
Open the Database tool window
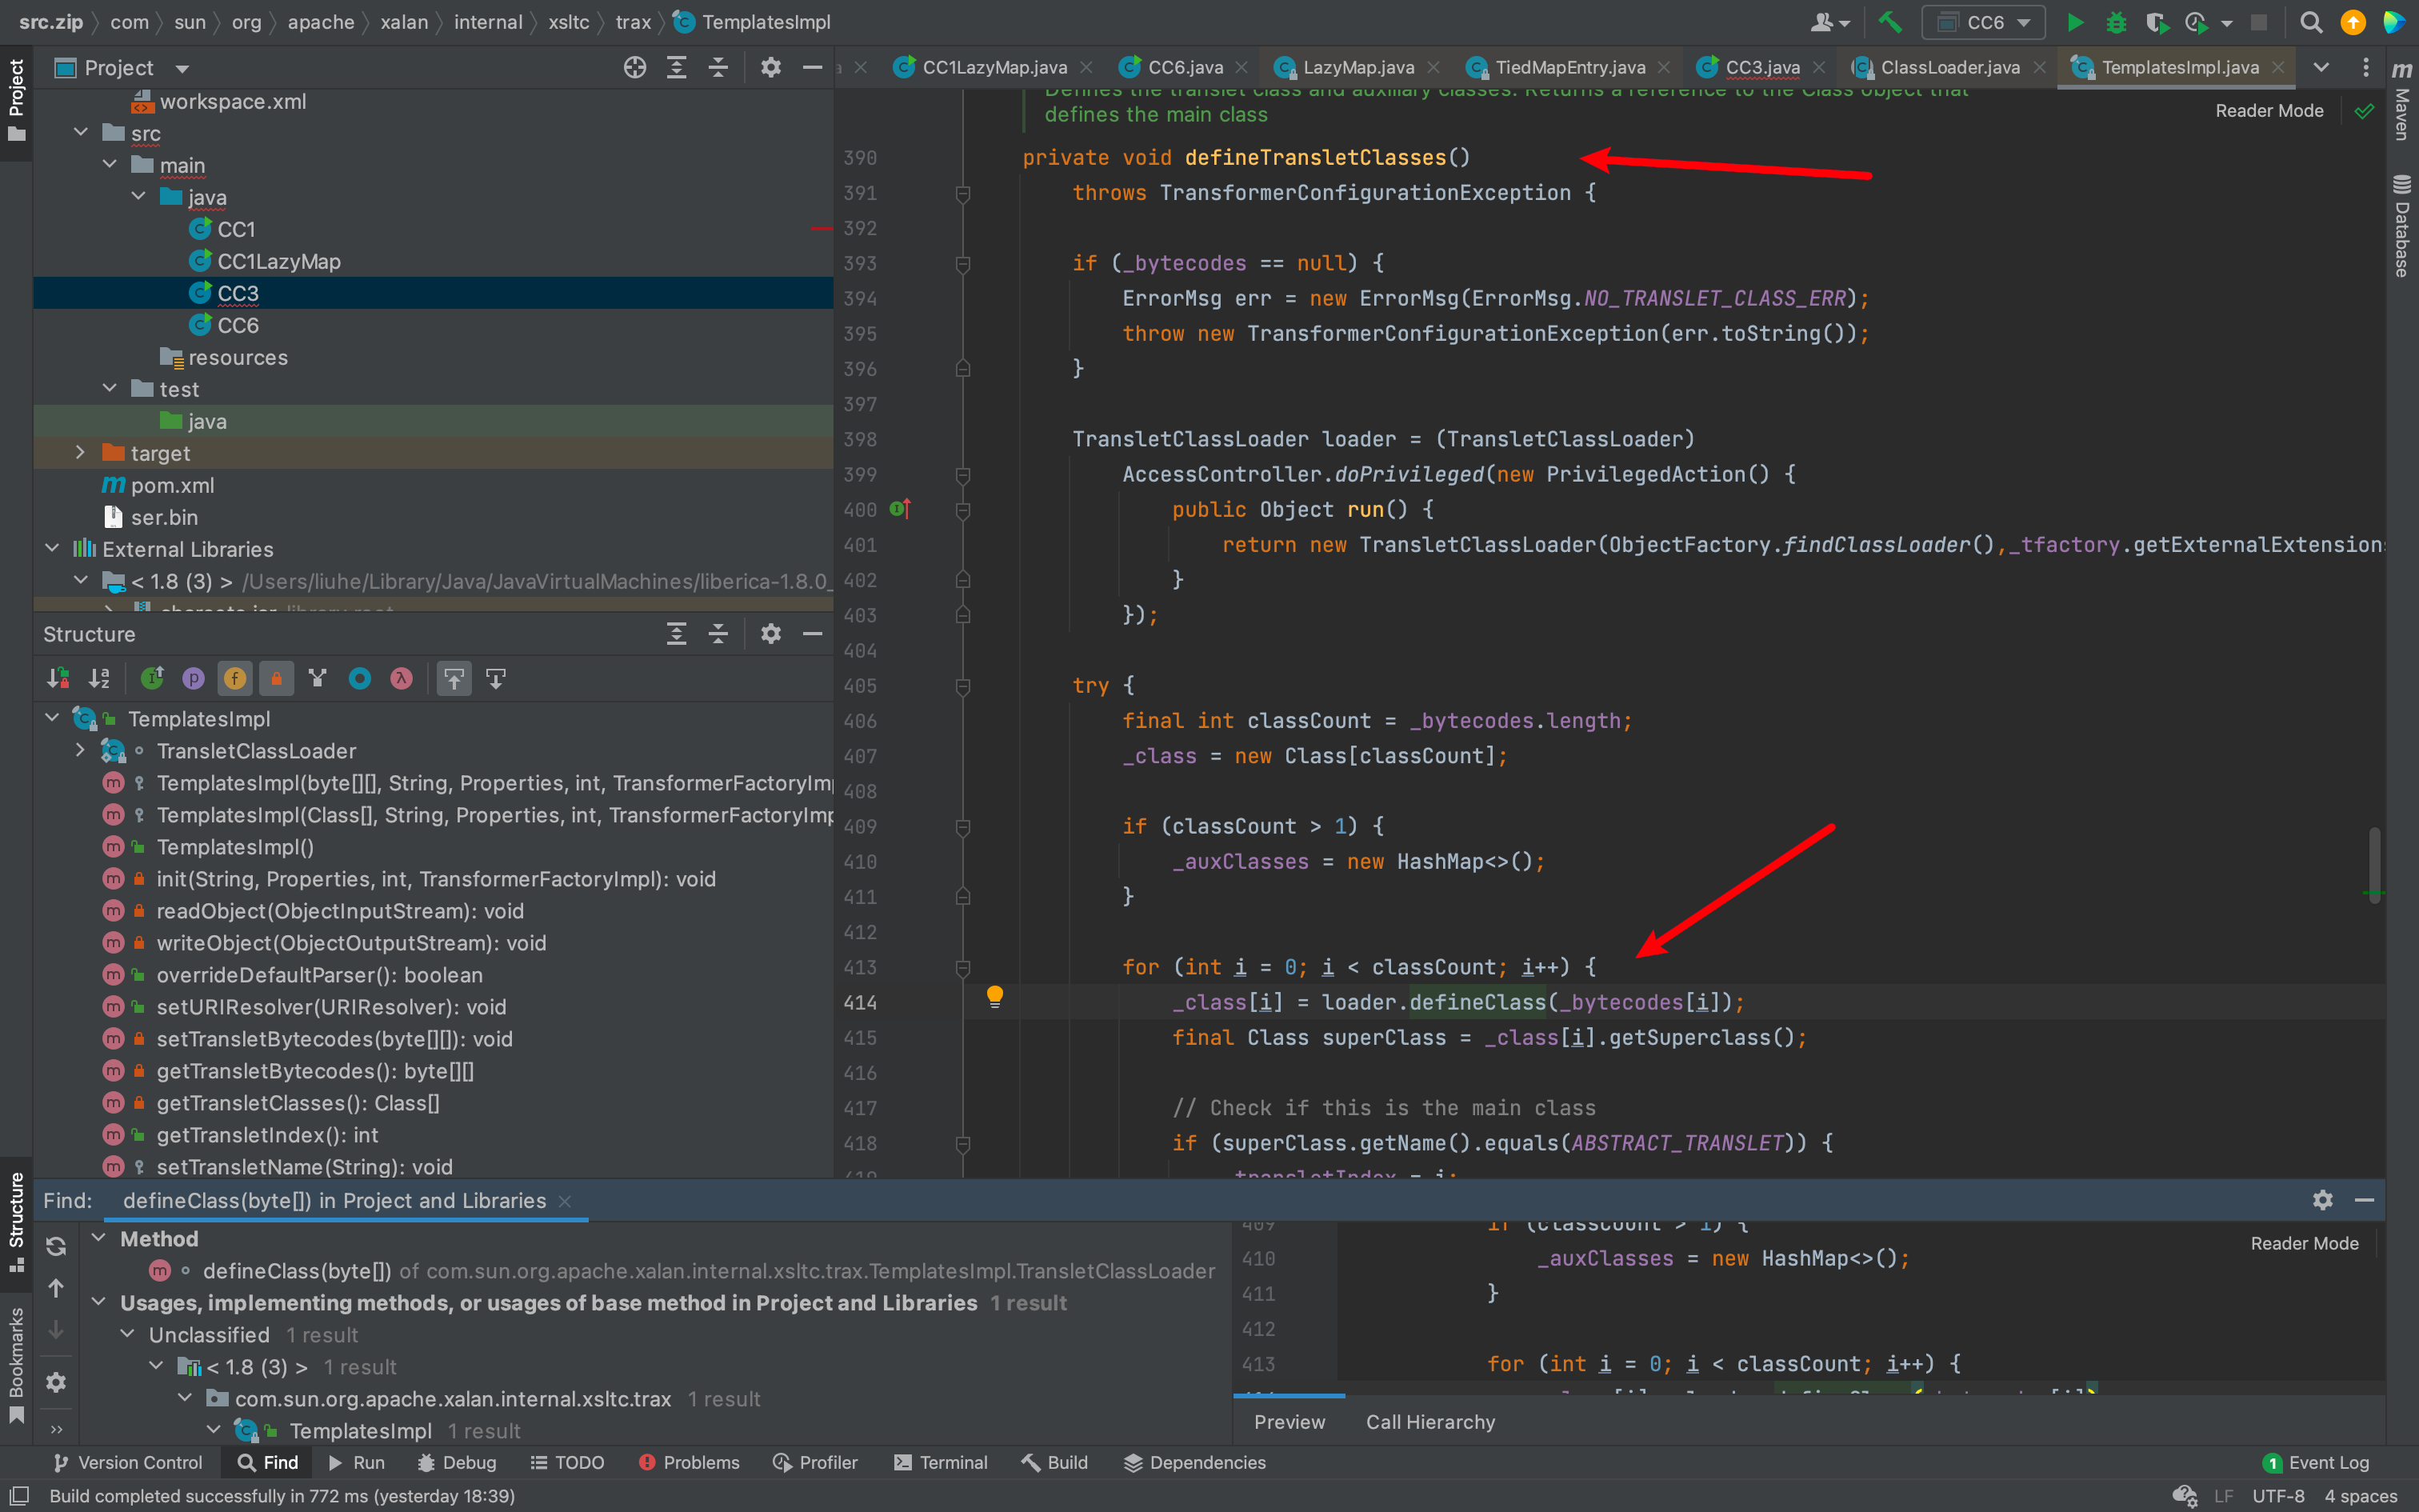[x=2402, y=226]
